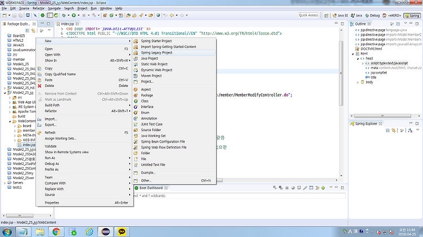Click the Quick Access search field
The width and height of the screenshot is (423, 237).
pos(309,15)
